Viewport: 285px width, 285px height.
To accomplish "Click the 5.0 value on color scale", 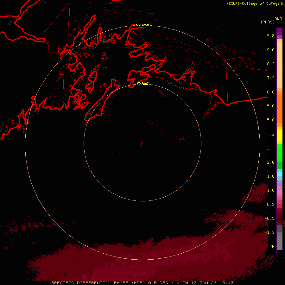I will coord(271,120).
